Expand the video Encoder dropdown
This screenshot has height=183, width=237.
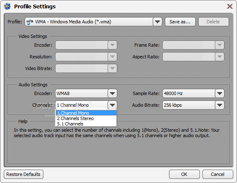pos(113,45)
